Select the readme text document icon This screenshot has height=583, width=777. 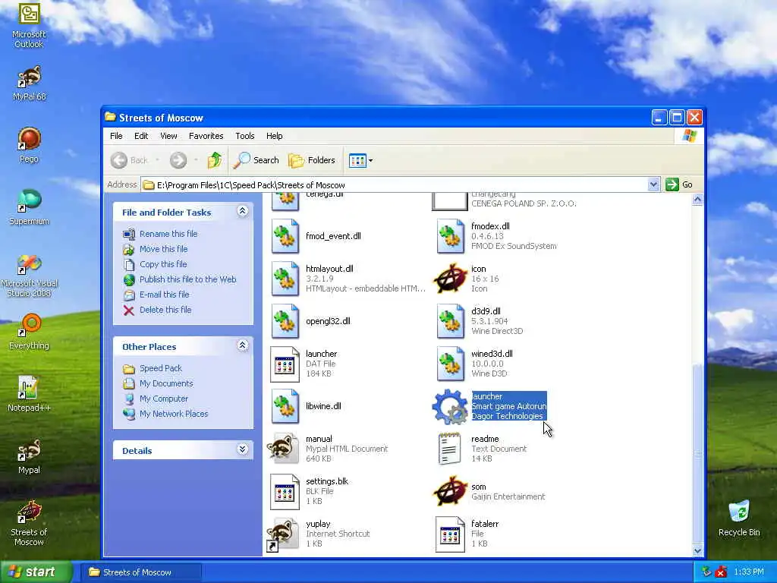pos(449,449)
